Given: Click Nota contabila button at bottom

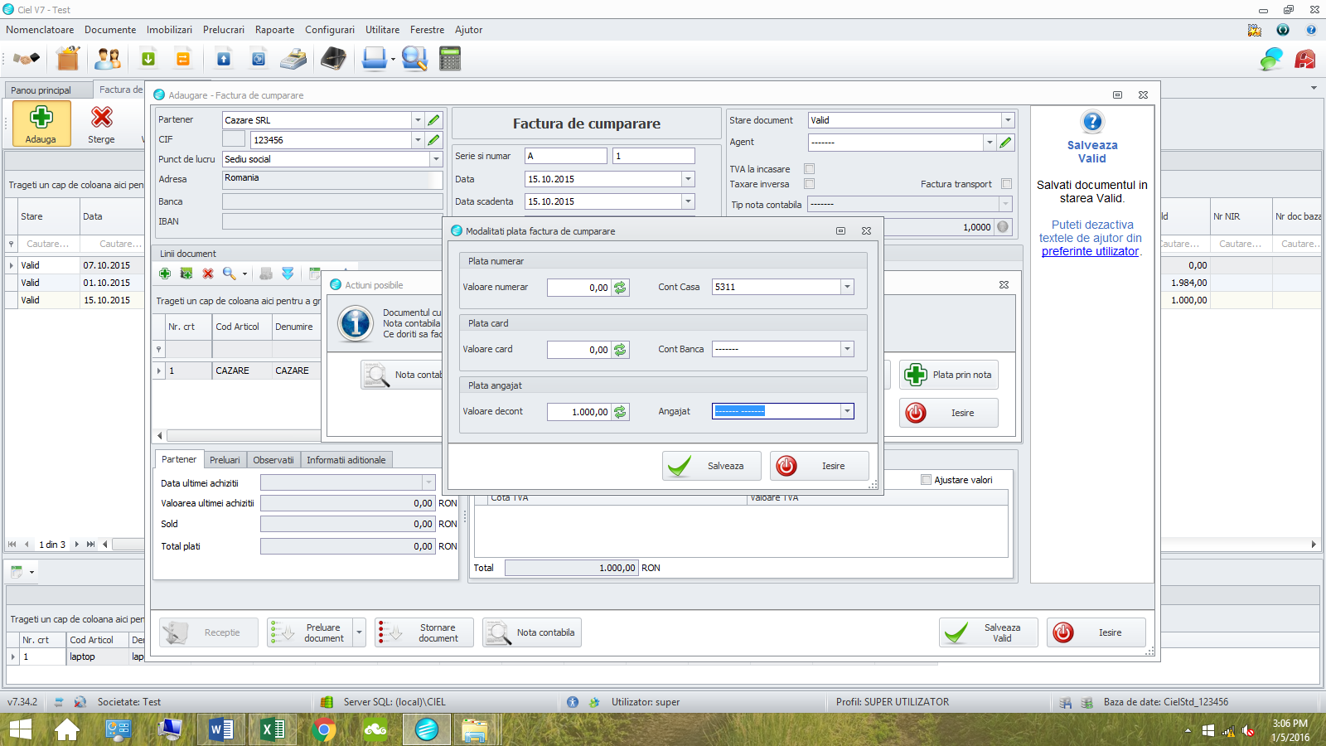Looking at the screenshot, I should pyautogui.click(x=532, y=632).
